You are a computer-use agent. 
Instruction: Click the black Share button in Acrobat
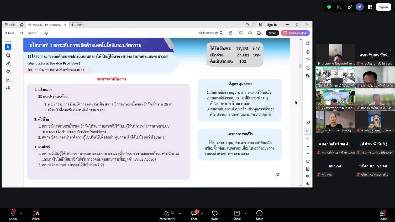[x=272, y=33]
